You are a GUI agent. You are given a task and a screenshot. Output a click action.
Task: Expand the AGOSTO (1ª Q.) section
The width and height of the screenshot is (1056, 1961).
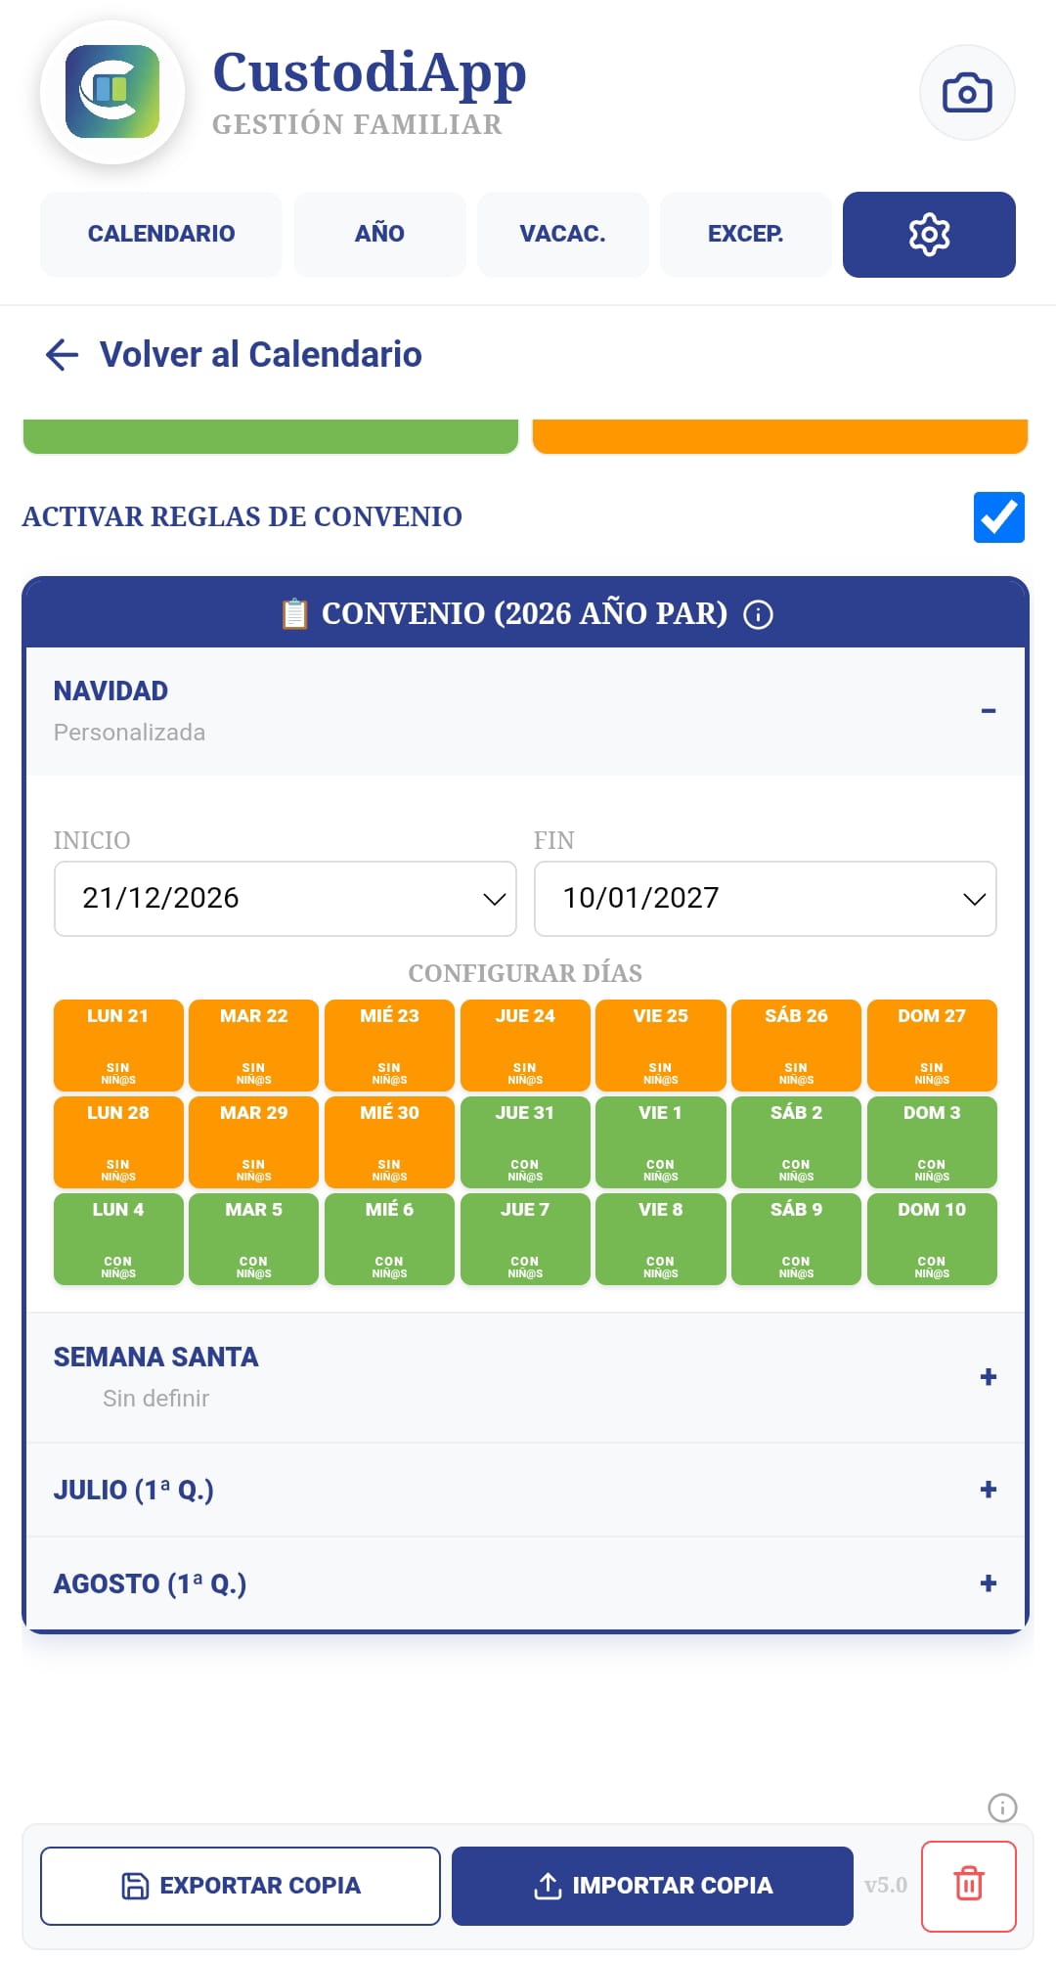click(988, 1582)
